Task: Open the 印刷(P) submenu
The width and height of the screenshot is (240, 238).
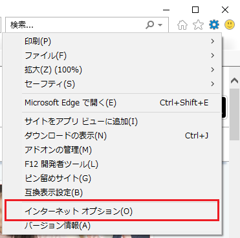Action: point(112,41)
